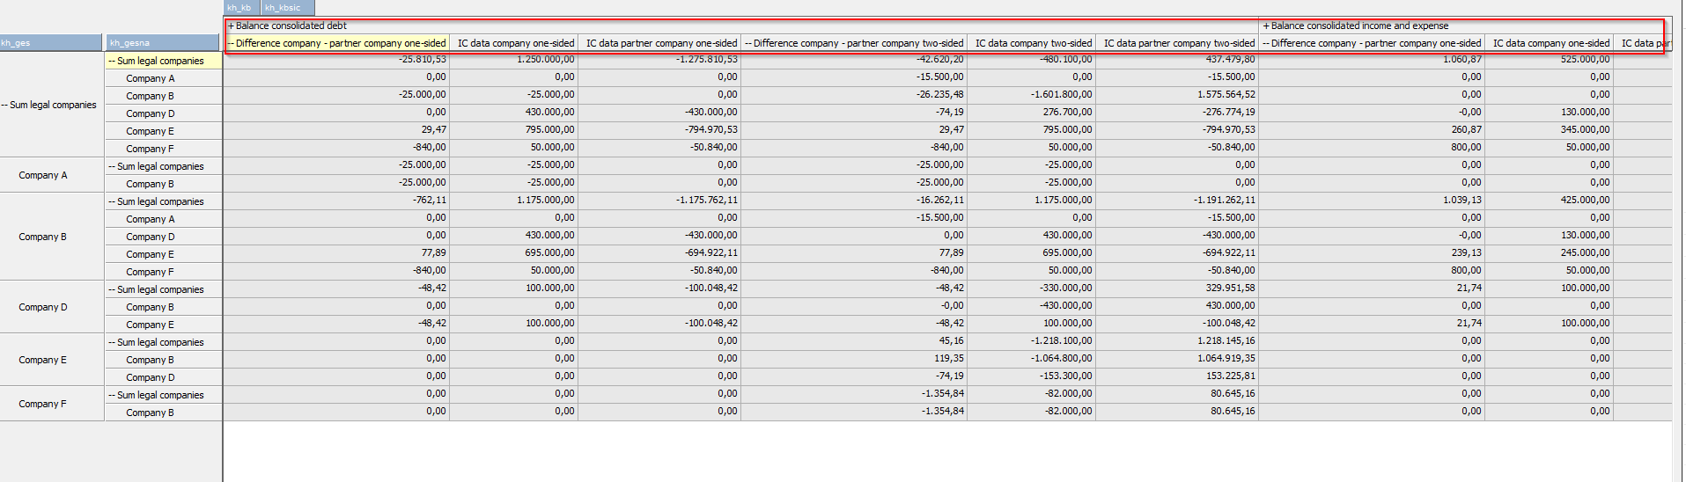
Task: Click cell with value -42.620,20
Action: 854,60
